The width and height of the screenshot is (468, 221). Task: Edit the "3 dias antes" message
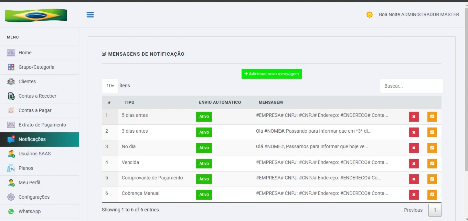(x=432, y=132)
